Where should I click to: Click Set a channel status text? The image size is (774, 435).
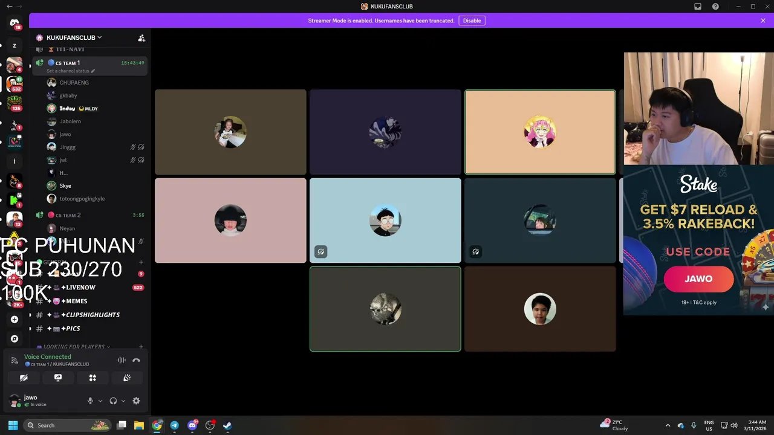[x=71, y=71]
